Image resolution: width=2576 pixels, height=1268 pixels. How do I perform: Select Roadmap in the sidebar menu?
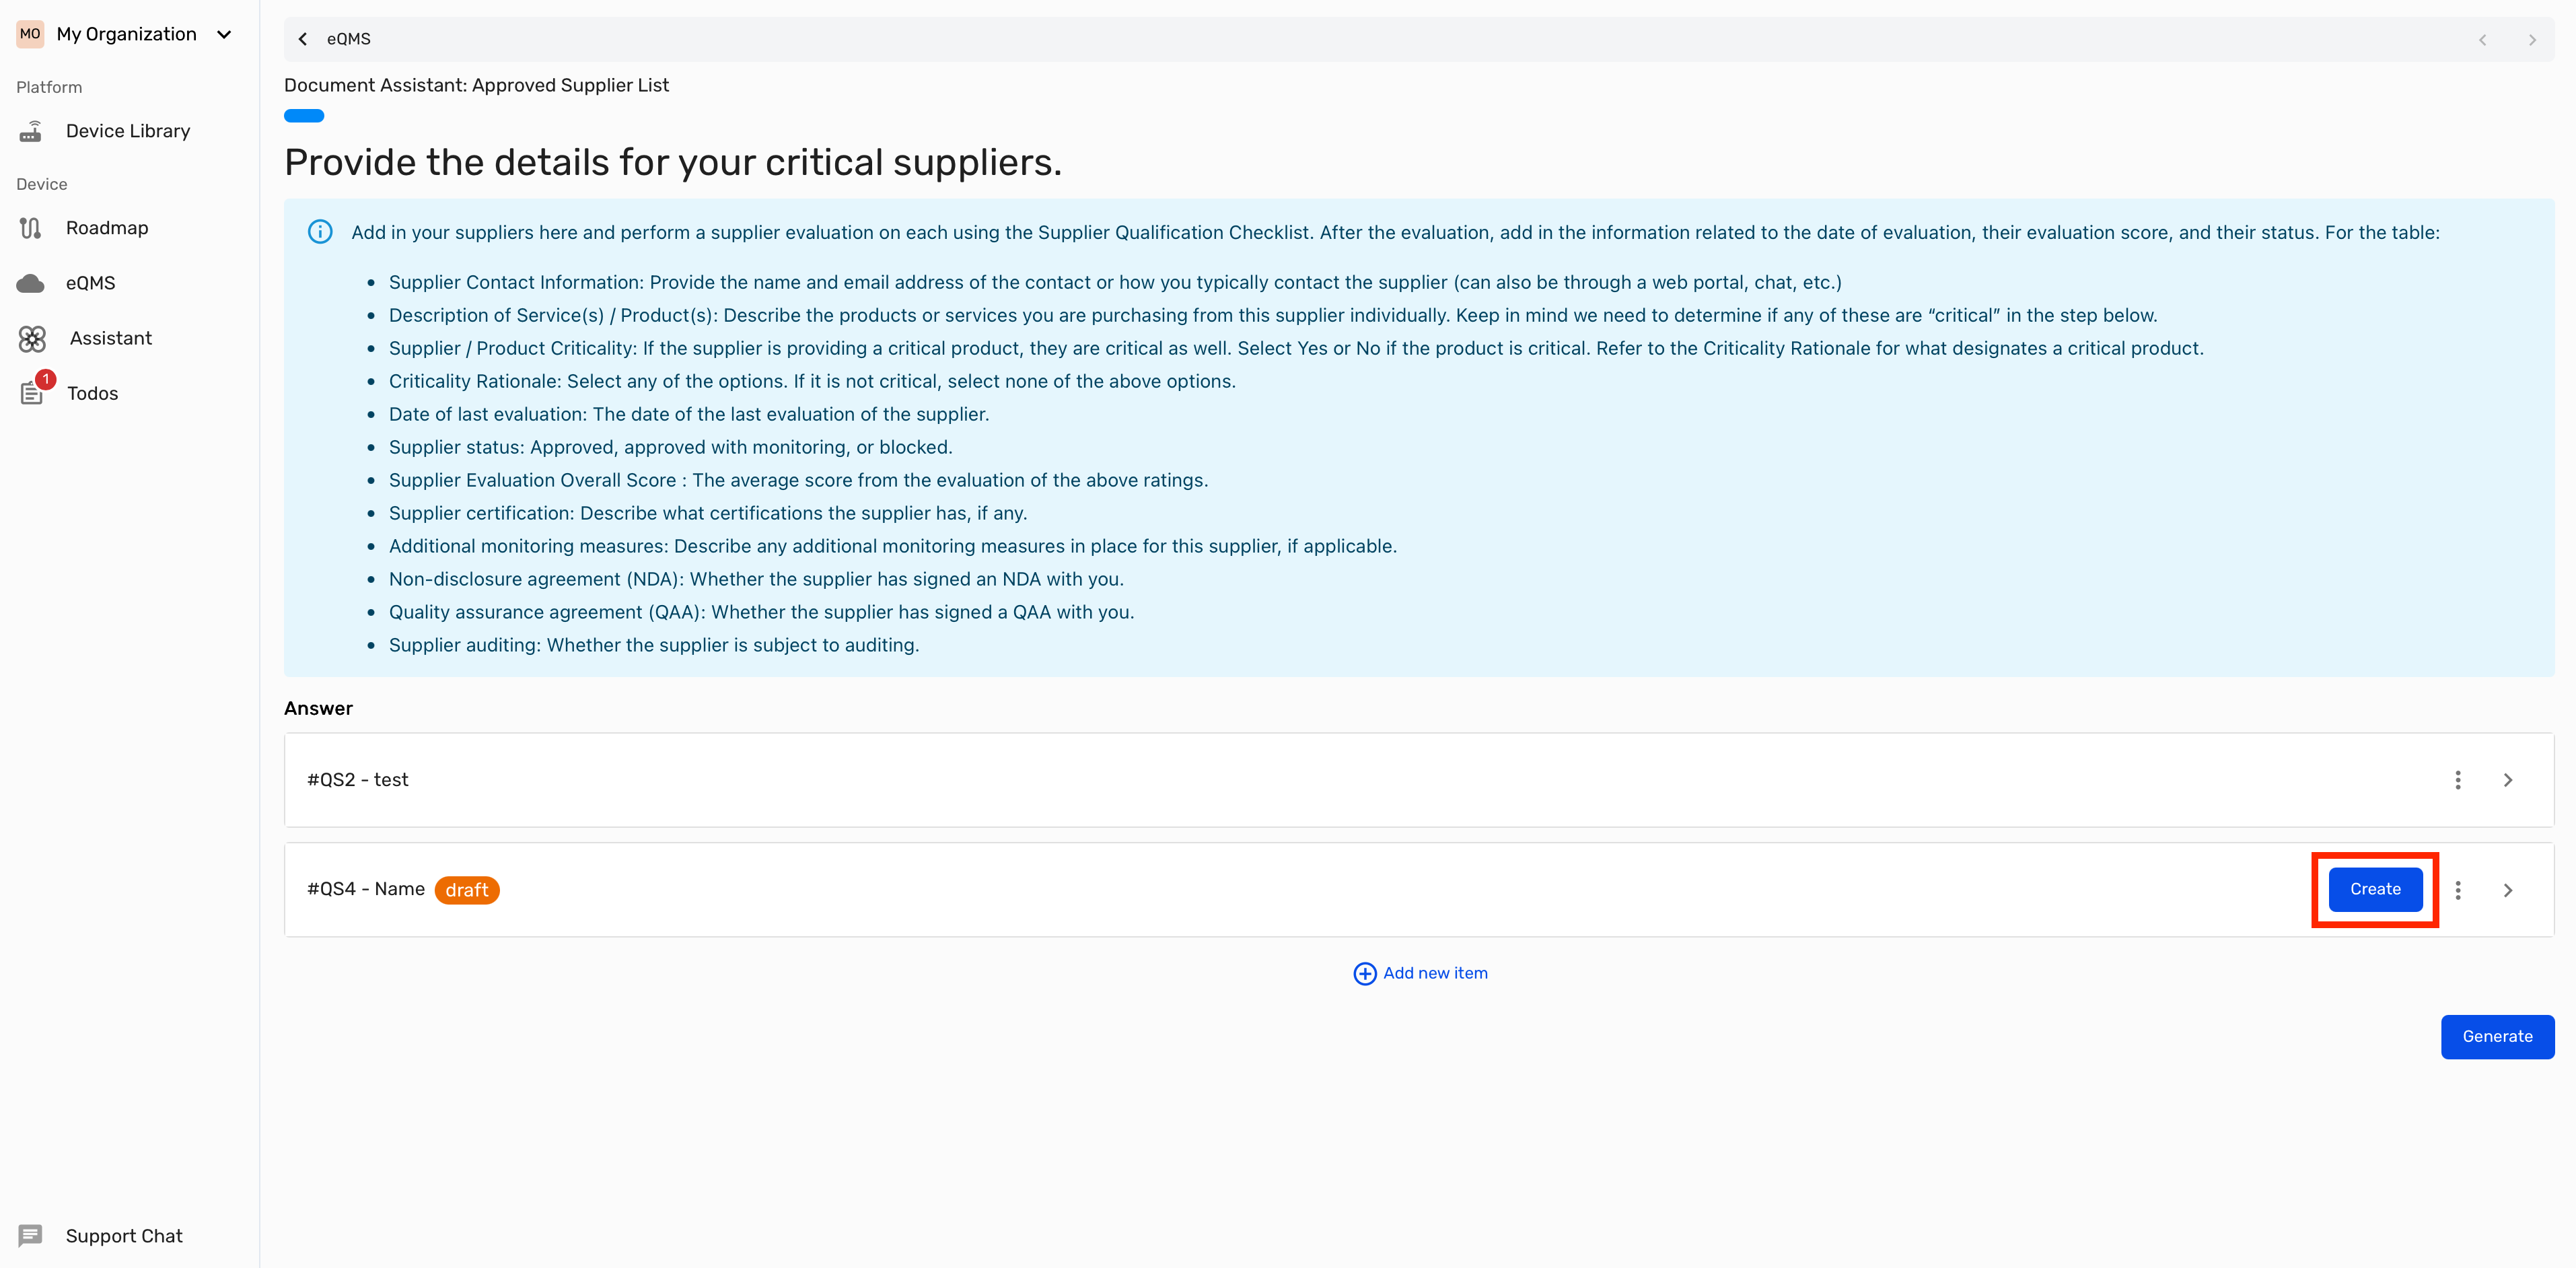[107, 228]
